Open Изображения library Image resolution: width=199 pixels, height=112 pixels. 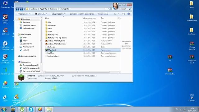pos(28,47)
